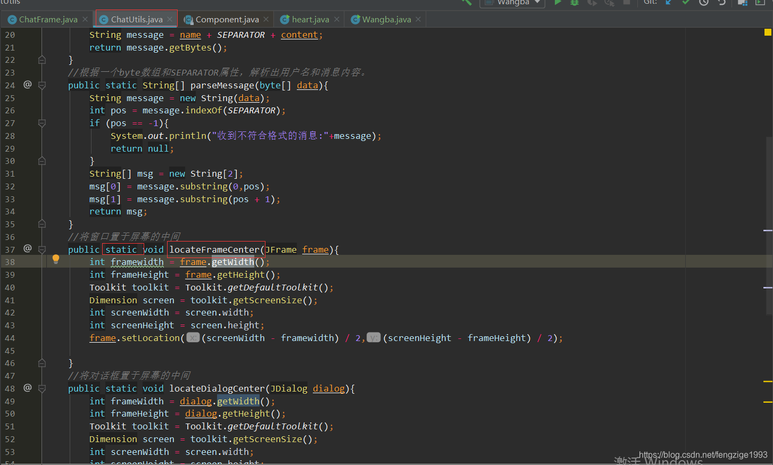Click the Run Anything icon at far right

(x=761, y=2)
